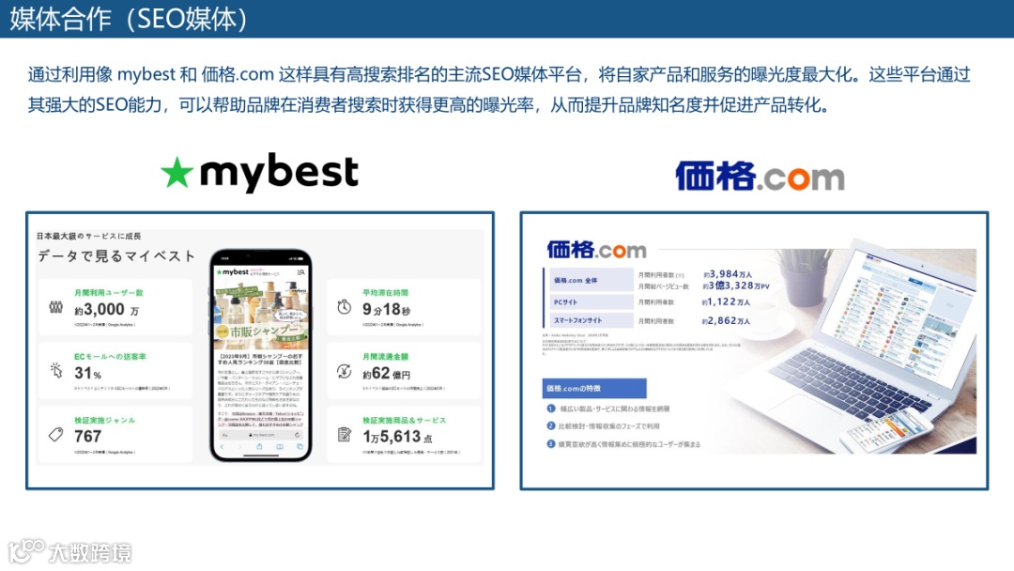Click the label ECモールへの送客率

(110, 357)
